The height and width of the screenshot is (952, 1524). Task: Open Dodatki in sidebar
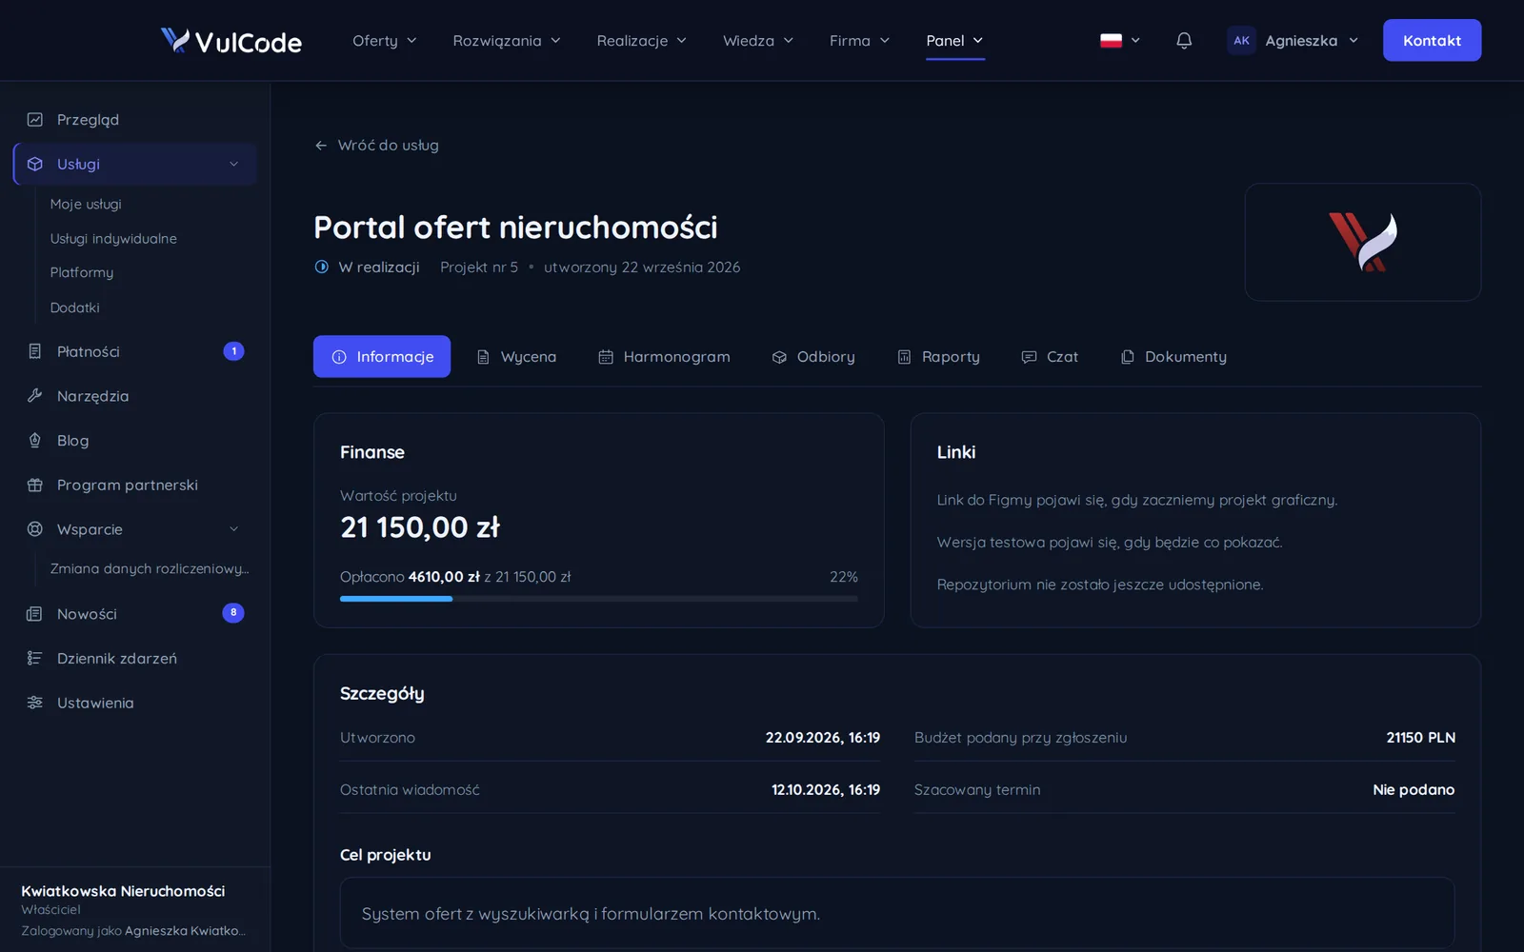tap(74, 307)
